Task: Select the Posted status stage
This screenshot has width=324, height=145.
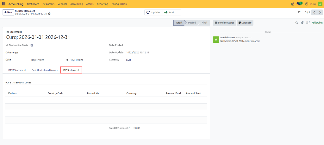Action: pyautogui.click(x=192, y=23)
